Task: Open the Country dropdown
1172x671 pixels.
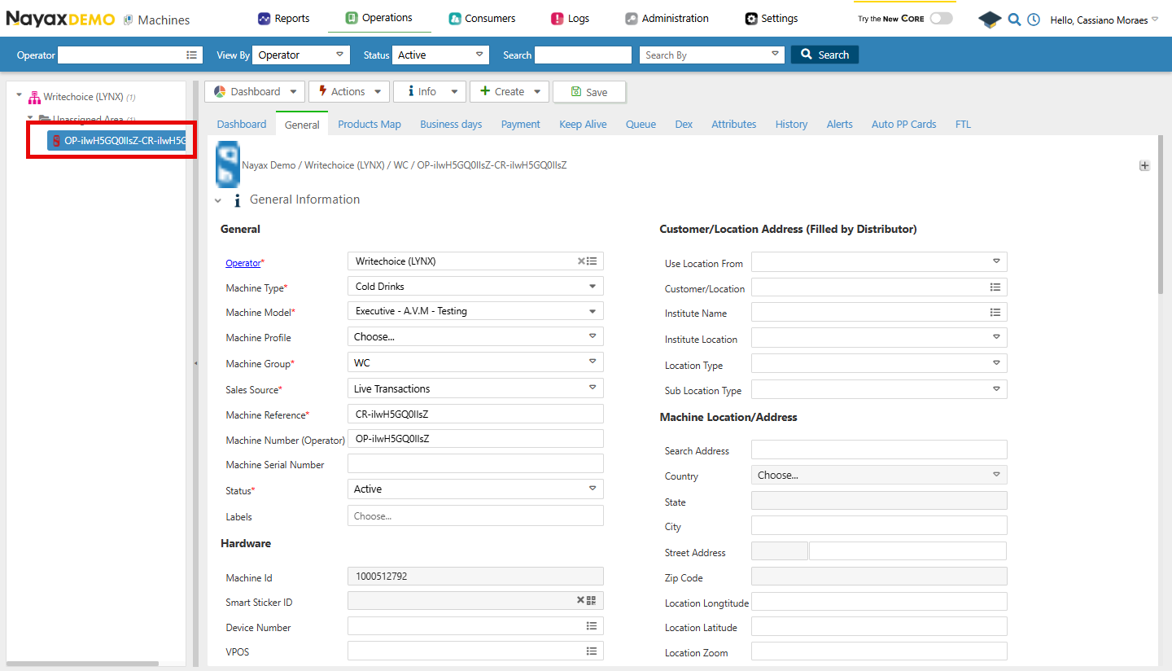Action: pyautogui.click(x=879, y=475)
